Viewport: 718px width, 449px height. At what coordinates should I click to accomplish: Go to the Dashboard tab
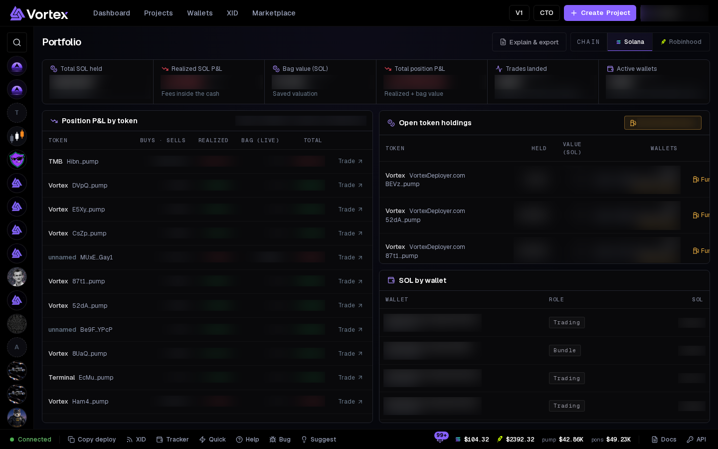pos(112,13)
